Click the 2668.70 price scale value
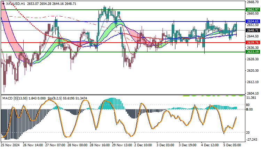 click(x=253, y=2)
